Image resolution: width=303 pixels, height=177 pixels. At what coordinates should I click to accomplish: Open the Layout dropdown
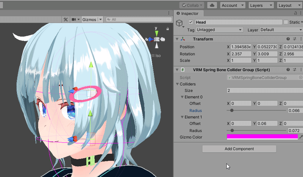[x=289, y=5]
